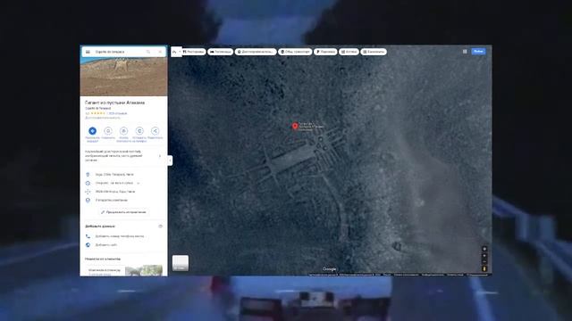This screenshot has width=572, height=321.
Task: Click the claim this business row
Action: pos(123,200)
